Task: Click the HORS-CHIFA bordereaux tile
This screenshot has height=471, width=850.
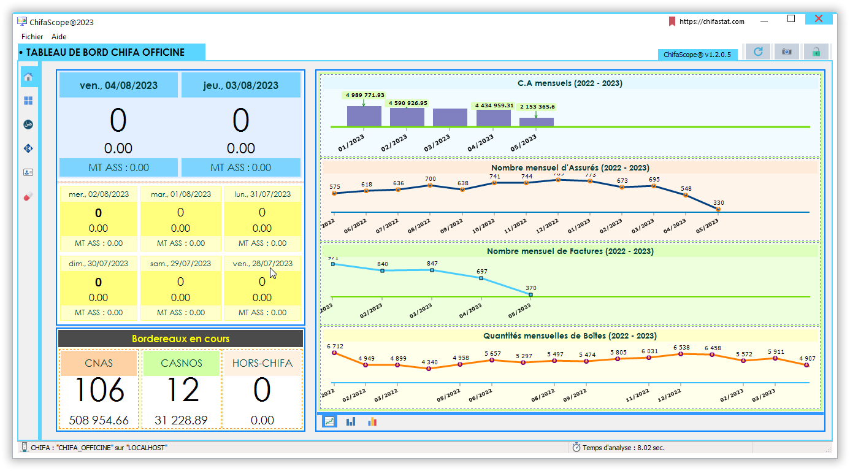Action: pyautogui.click(x=262, y=389)
